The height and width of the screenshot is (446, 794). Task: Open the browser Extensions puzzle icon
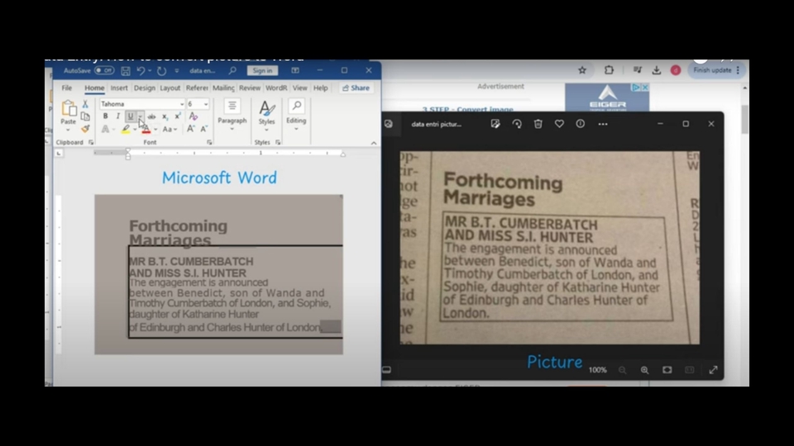pos(610,70)
